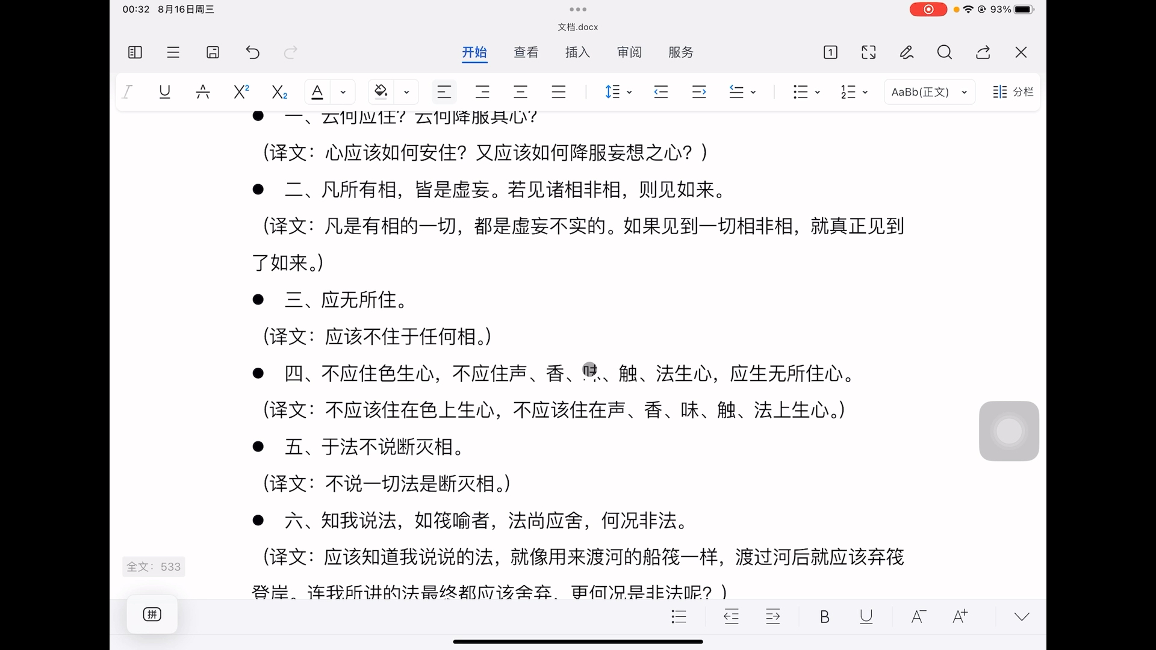Apply font color

tap(317, 91)
